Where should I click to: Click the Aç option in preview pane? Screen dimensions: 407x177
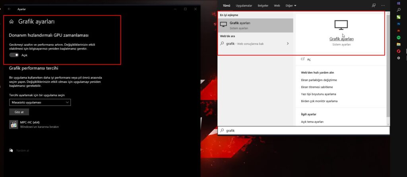coord(308,59)
